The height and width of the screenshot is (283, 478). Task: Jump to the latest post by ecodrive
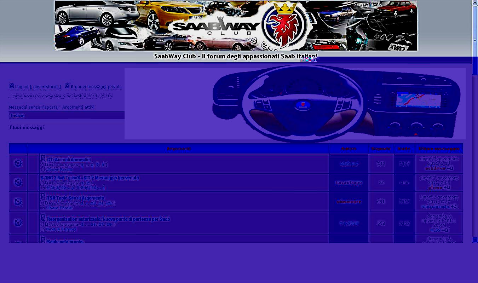(x=450, y=168)
